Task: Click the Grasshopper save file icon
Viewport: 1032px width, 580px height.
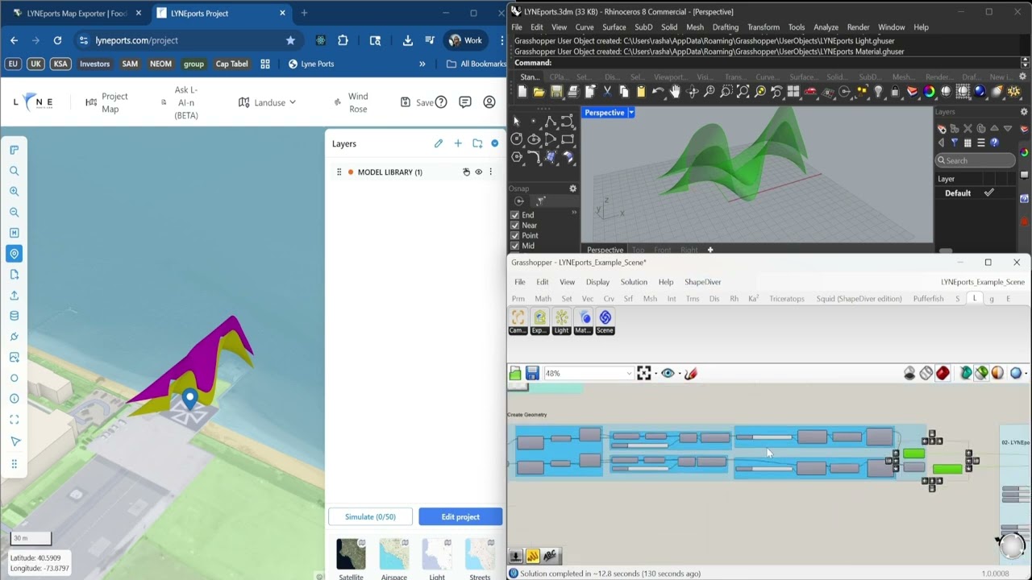Action: click(x=532, y=373)
